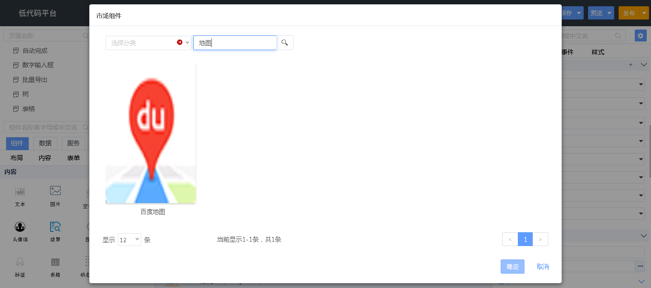Open the 发布 publish dropdown arrow

(643, 13)
